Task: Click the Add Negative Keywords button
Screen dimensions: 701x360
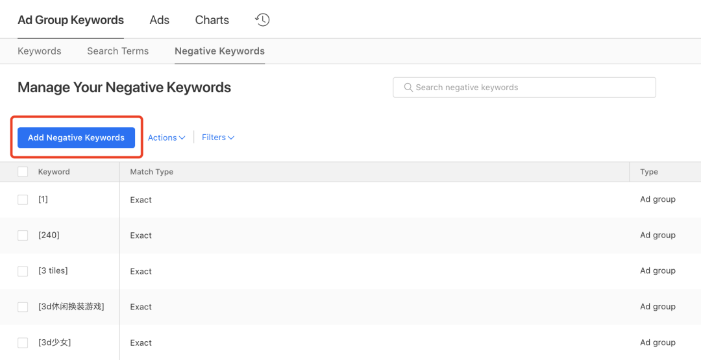Action: tap(76, 138)
